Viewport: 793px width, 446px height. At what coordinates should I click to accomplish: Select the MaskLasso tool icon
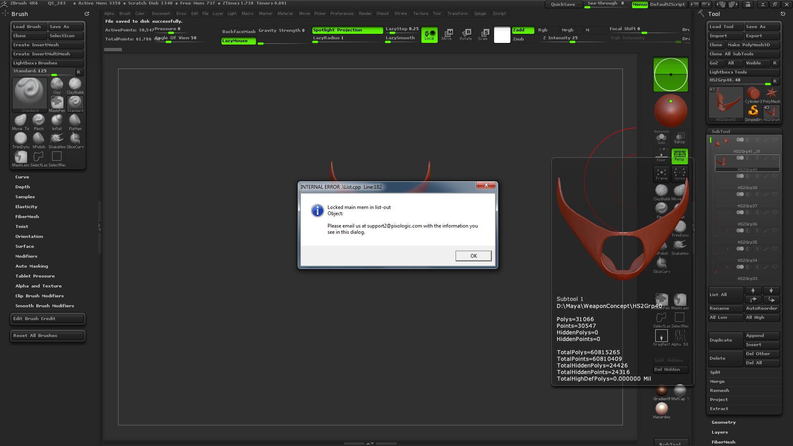(19, 157)
